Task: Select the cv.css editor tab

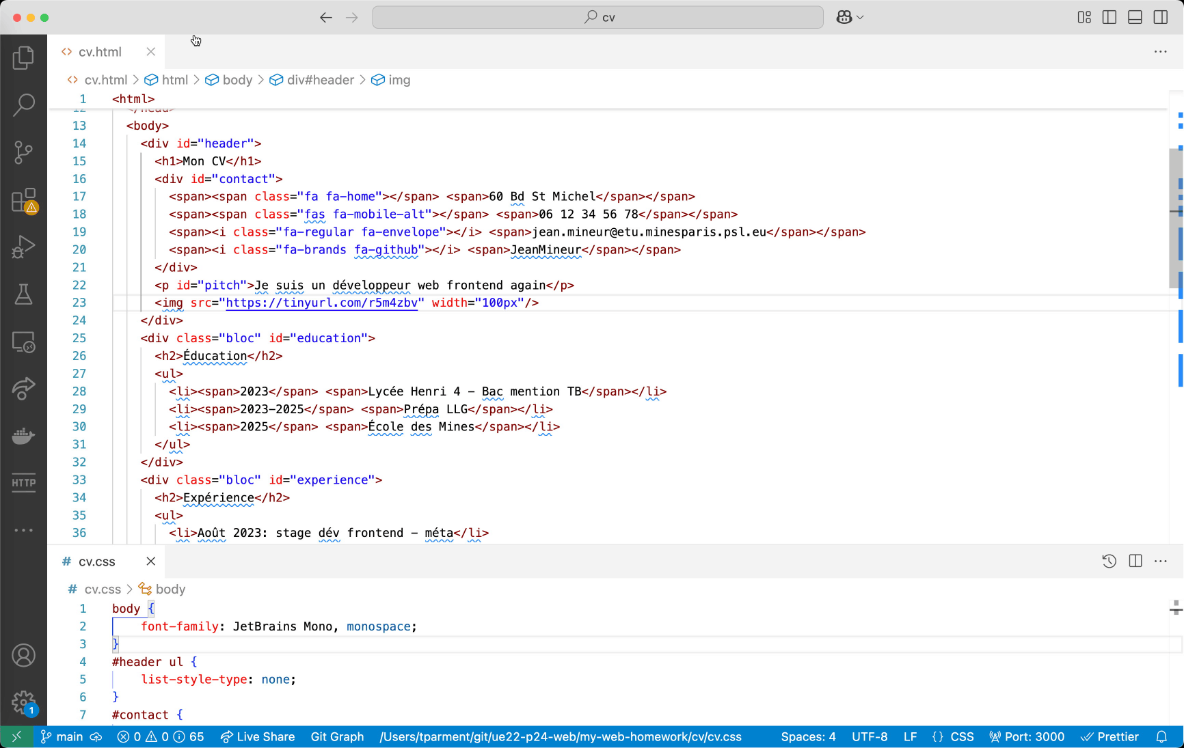Action: pos(96,562)
